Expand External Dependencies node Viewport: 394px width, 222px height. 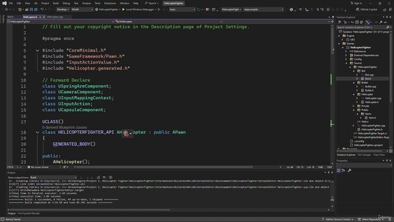[346, 55]
